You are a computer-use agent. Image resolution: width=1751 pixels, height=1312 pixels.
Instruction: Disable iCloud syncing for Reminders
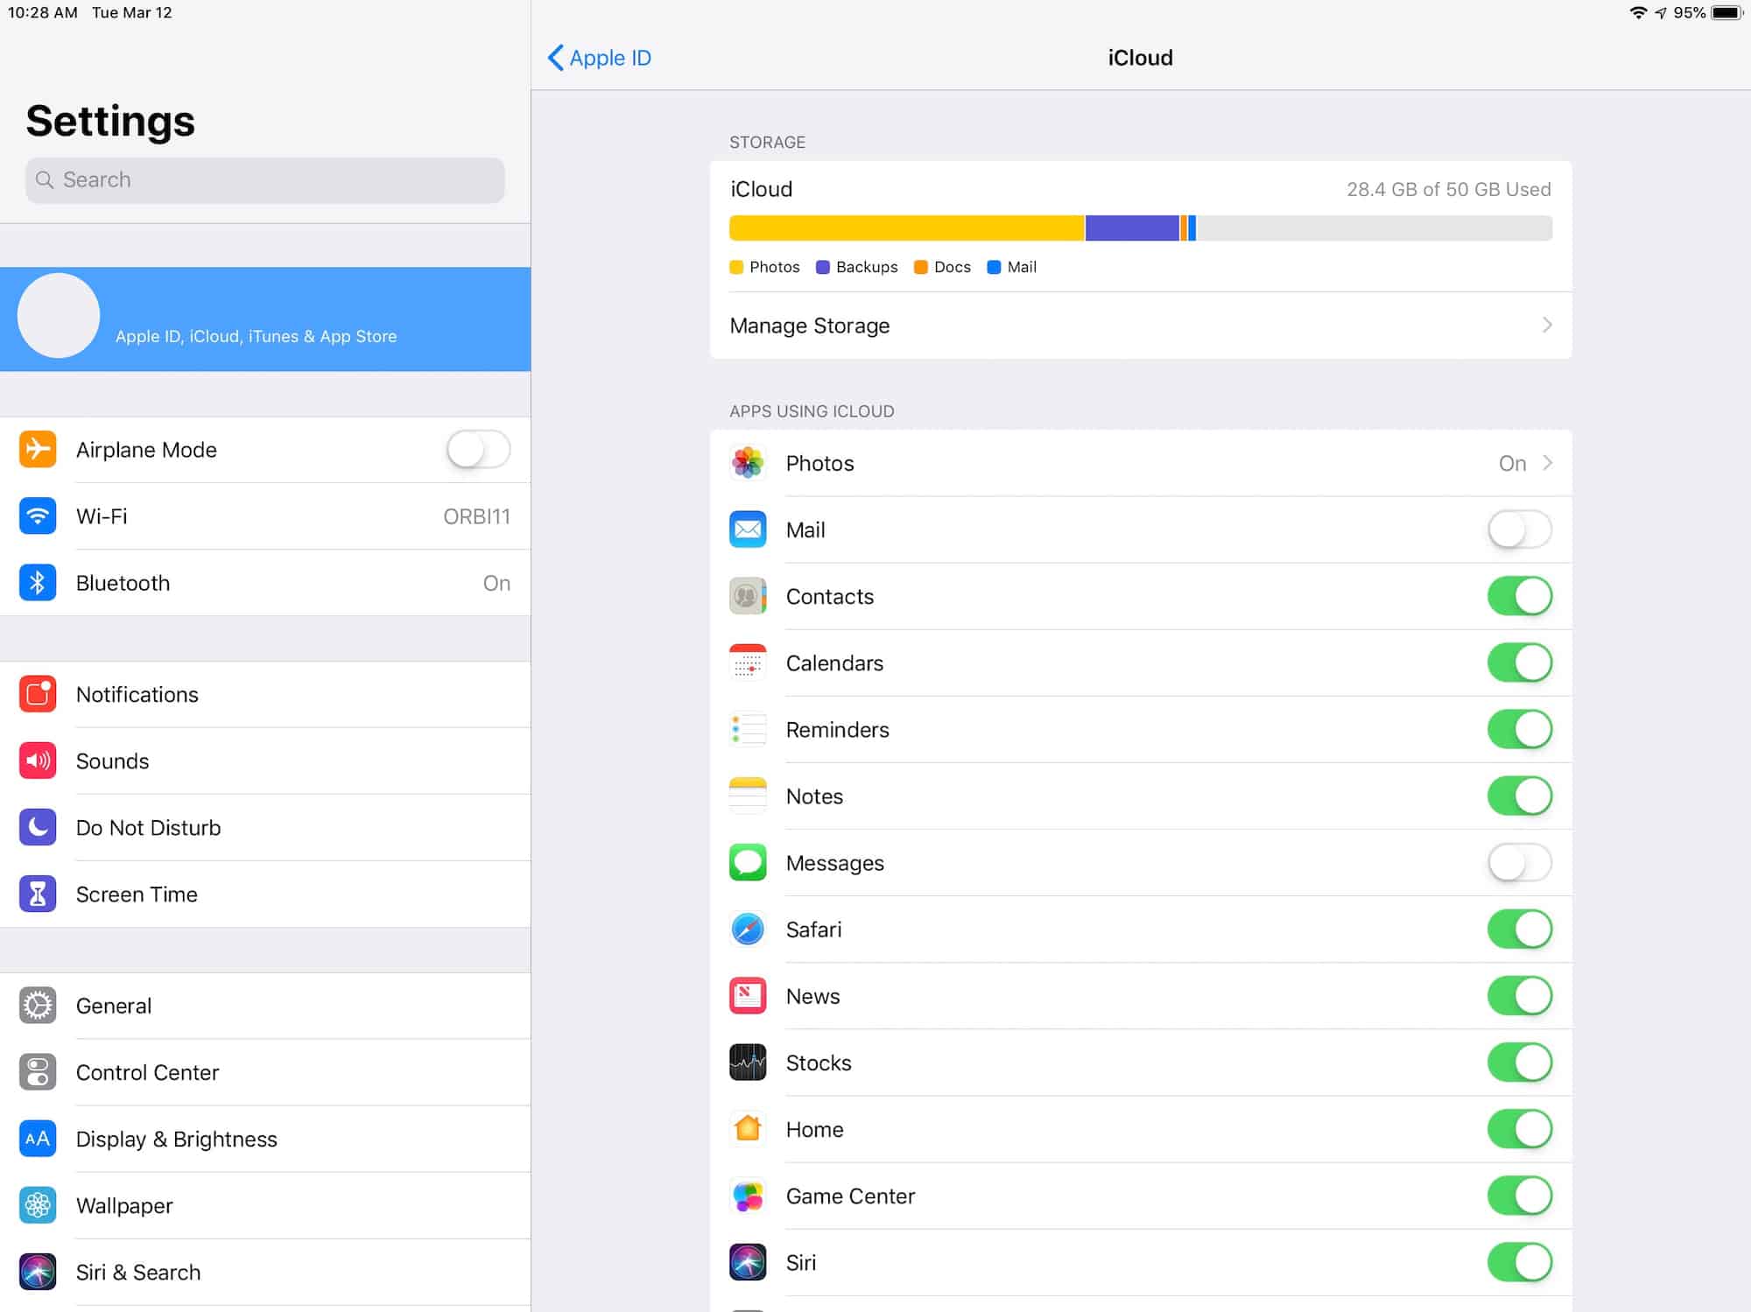(x=1520, y=729)
